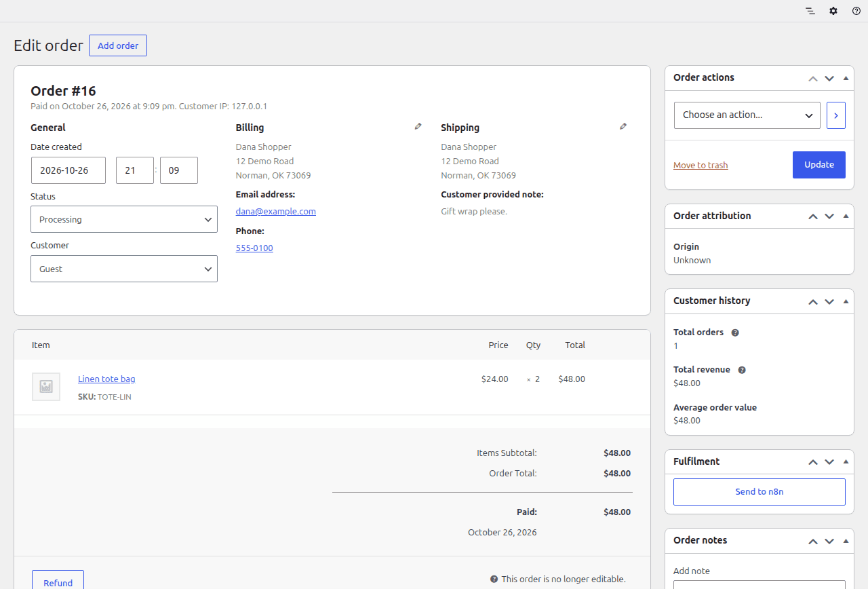The width and height of the screenshot is (868, 589).
Task: Move the Fulfilment panel down
Action: coord(829,462)
